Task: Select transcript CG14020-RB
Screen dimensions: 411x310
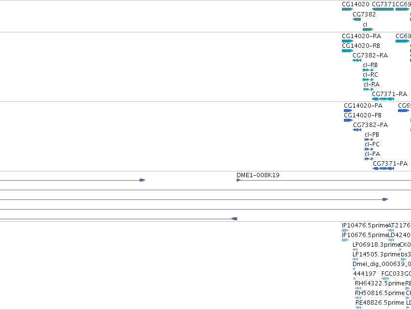Action: (x=347, y=51)
